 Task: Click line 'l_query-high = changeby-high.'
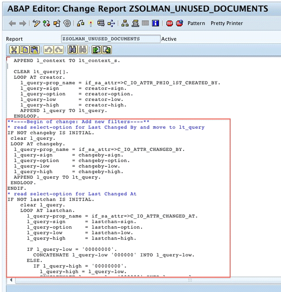coord(69,172)
